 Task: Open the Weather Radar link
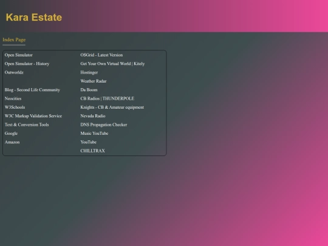[x=94, y=81]
